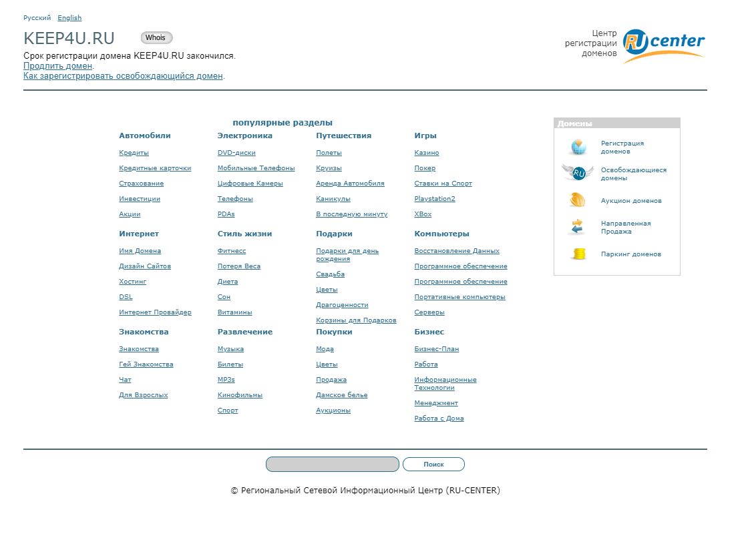Open the Инвестиции link
This screenshot has width=748, height=554.
coord(140,198)
